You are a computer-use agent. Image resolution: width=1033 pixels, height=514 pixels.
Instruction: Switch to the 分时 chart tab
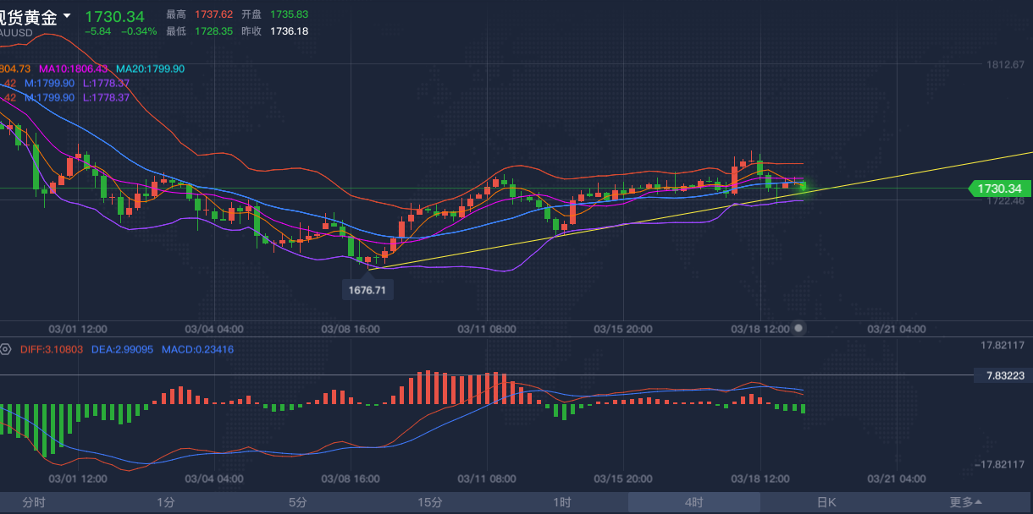coord(34,502)
